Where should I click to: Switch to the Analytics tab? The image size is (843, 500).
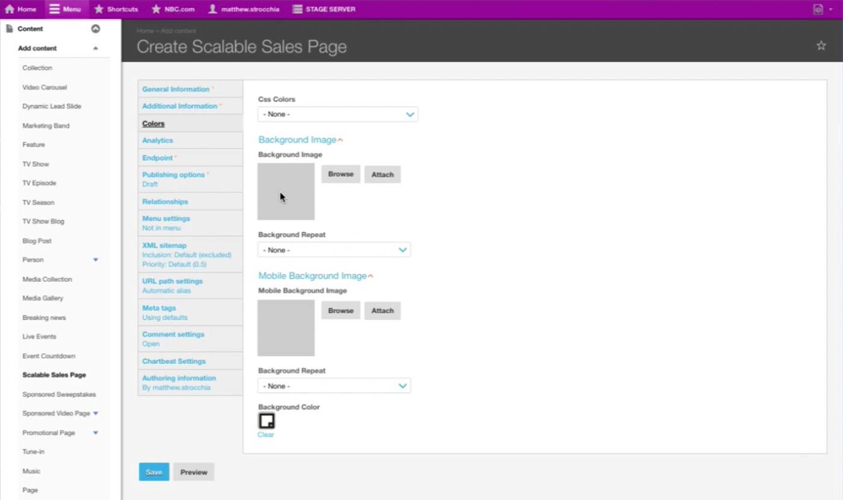pyautogui.click(x=158, y=140)
